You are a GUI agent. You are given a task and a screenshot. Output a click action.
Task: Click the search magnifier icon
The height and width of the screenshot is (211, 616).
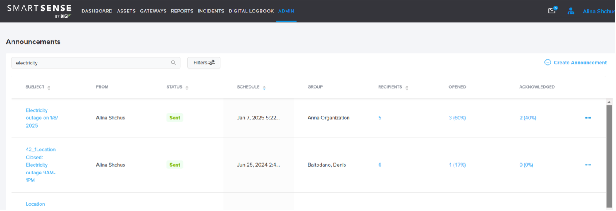pyautogui.click(x=174, y=63)
